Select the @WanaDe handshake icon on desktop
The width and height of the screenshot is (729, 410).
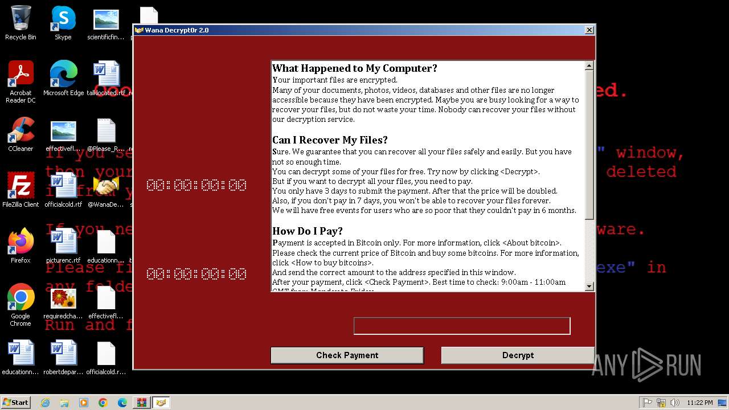pos(106,190)
